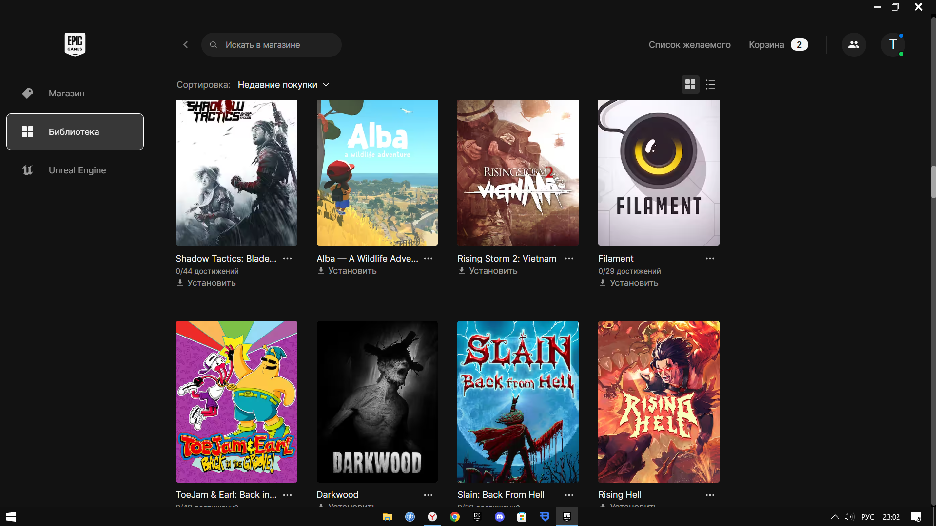
Task: Install Shadow Tactics via Установить
Action: point(206,283)
